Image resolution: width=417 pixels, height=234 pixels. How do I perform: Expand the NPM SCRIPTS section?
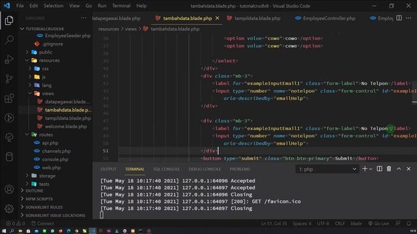coord(39,199)
